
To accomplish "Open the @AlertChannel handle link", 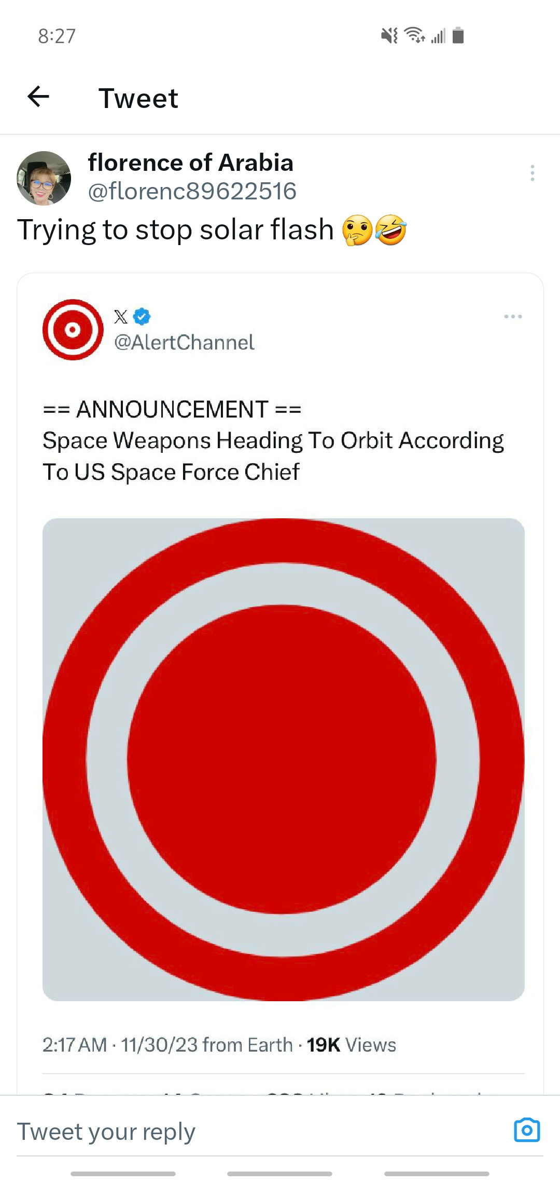I will (x=184, y=343).
